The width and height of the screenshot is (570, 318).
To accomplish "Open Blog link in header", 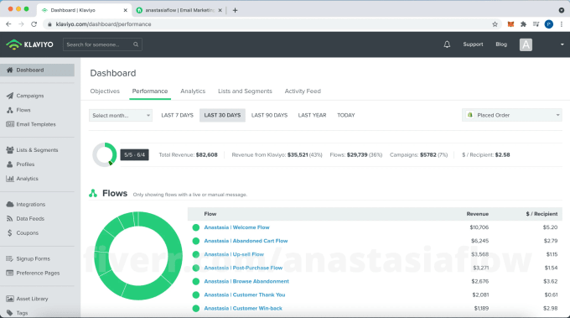I will tap(501, 44).
